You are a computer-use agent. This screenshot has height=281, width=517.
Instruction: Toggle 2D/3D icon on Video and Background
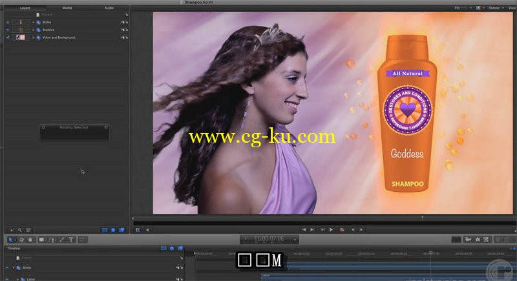pos(123,37)
